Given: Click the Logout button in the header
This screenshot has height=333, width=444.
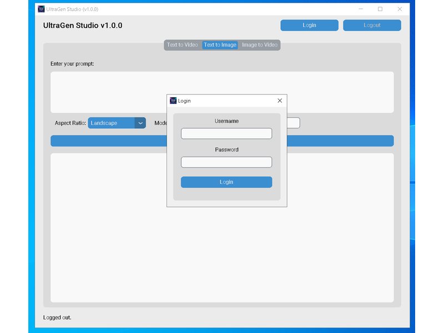Looking at the screenshot, I should pos(372,25).
